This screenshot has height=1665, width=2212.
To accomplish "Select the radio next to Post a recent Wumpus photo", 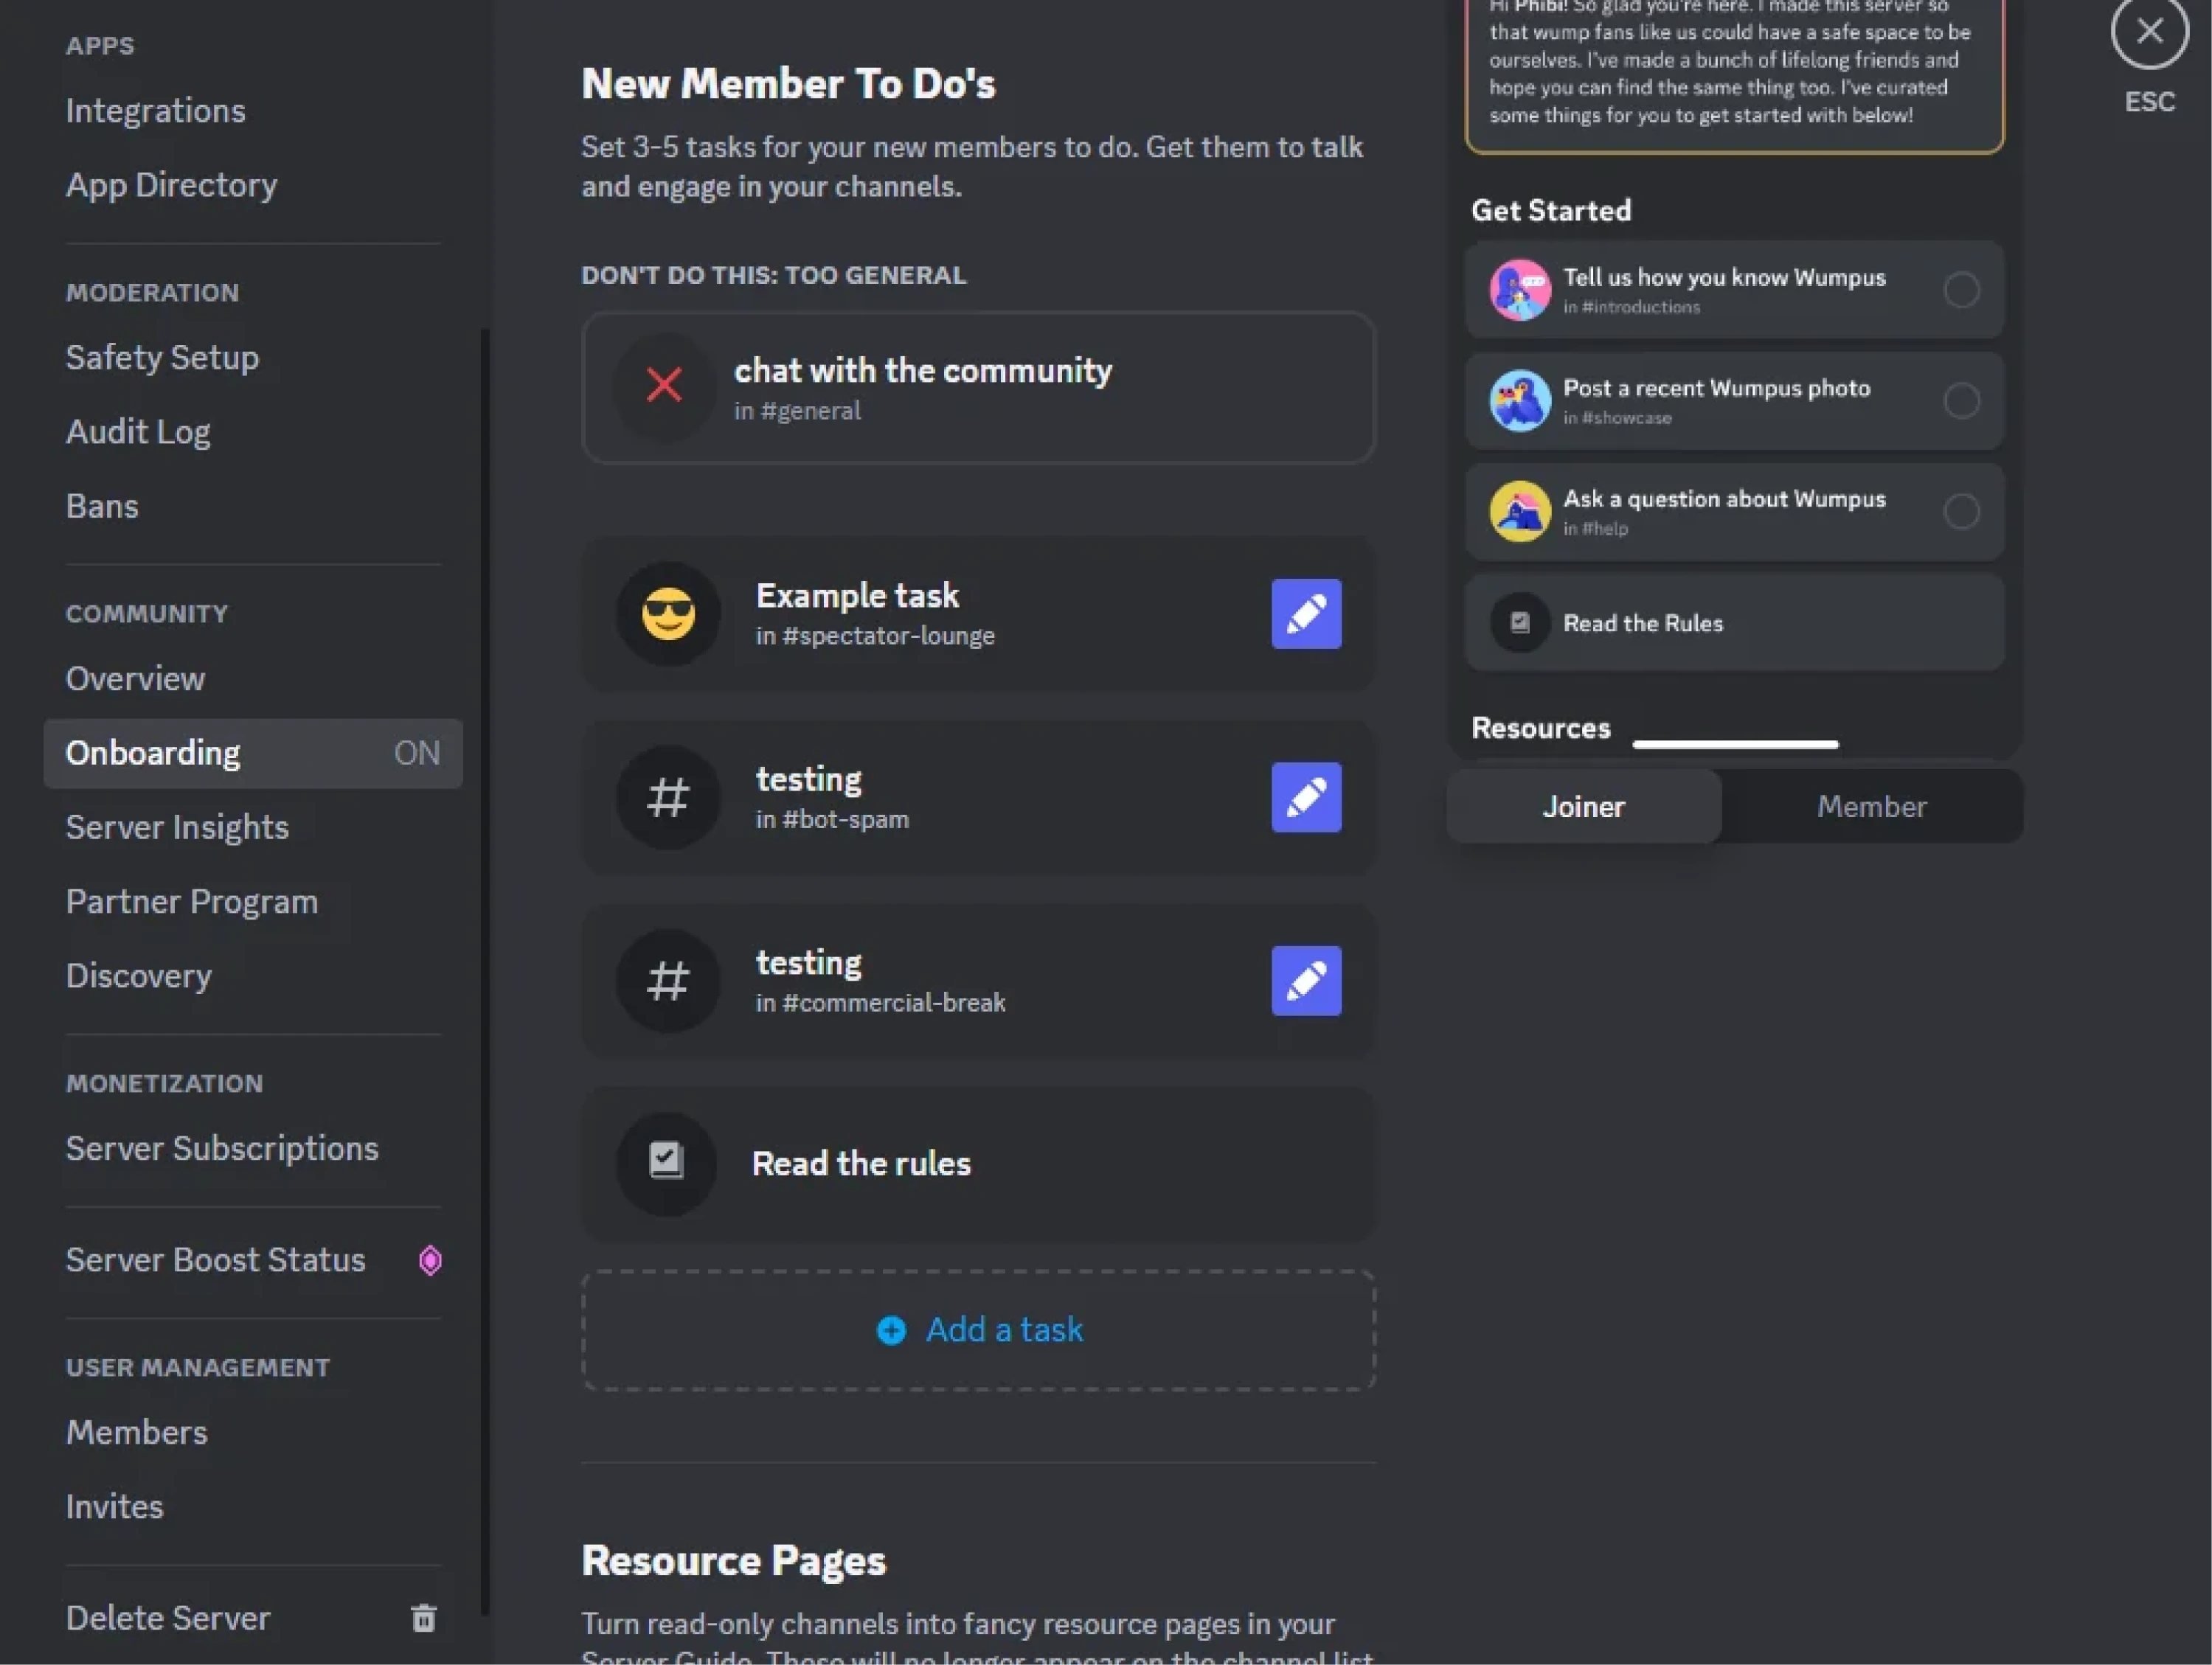I will click(x=1962, y=401).
